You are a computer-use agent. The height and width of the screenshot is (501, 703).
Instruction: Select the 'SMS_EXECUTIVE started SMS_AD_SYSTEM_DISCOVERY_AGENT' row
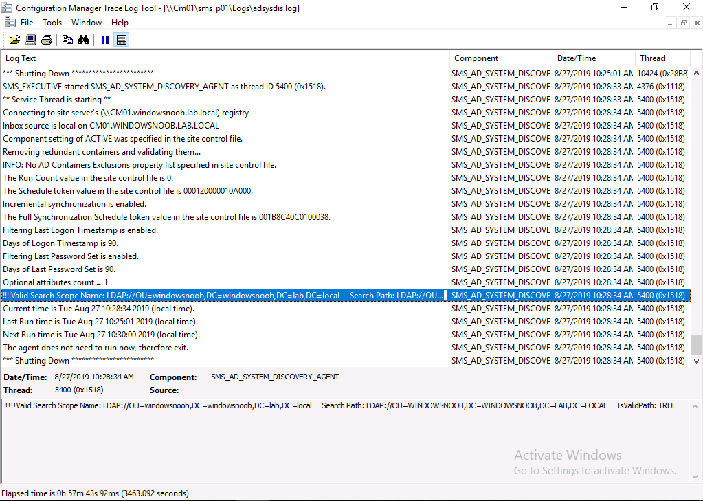tap(346, 87)
